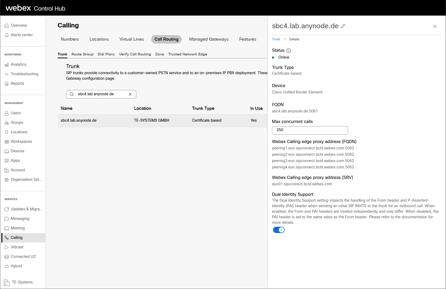The width and height of the screenshot is (446, 289).
Task: Click the Alerts center bell icon
Action: (7, 35)
